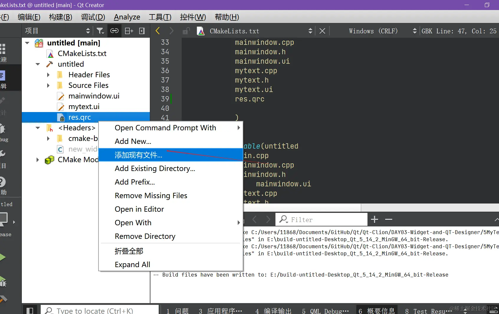Viewport: 499px width, 314px height.
Task: Open the 控件(W) menu
Action: 193,17
